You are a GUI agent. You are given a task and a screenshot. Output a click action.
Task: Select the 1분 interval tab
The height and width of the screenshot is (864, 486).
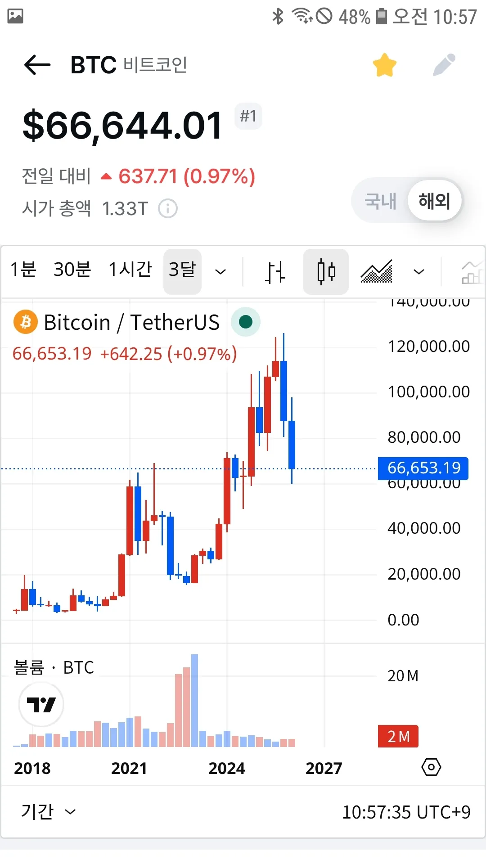pyautogui.click(x=23, y=270)
